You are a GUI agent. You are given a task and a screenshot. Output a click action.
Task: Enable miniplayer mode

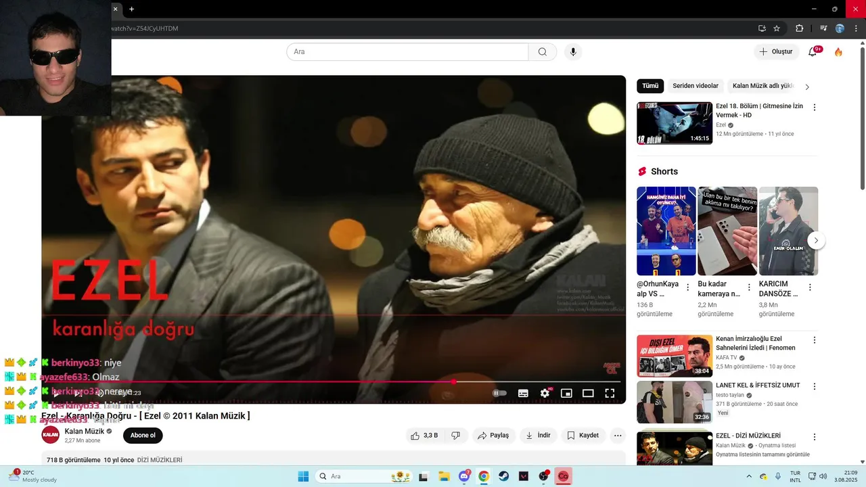(x=566, y=393)
